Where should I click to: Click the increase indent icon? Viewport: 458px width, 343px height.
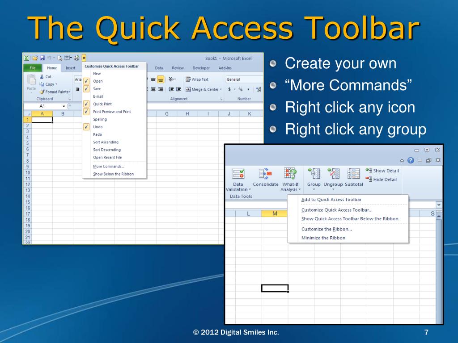[x=178, y=89]
